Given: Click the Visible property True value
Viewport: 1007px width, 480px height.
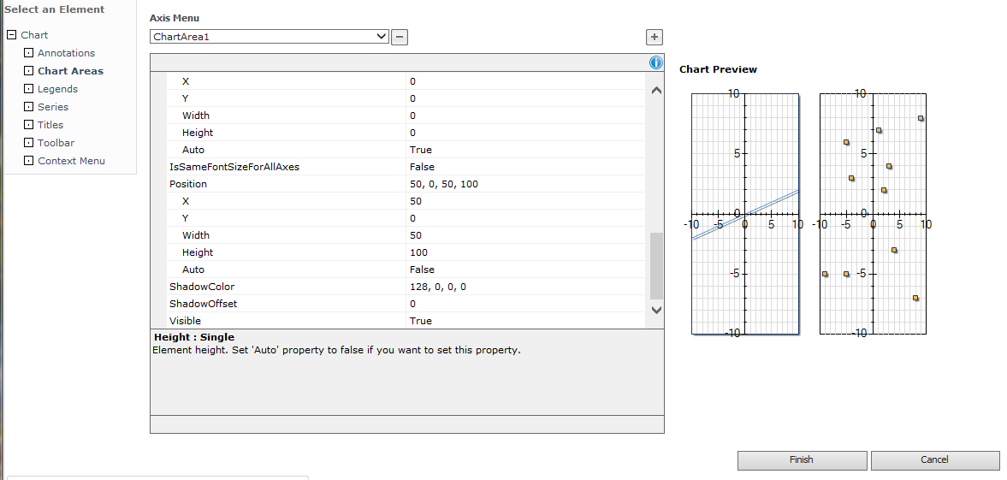Looking at the screenshot, I should 525,321.
